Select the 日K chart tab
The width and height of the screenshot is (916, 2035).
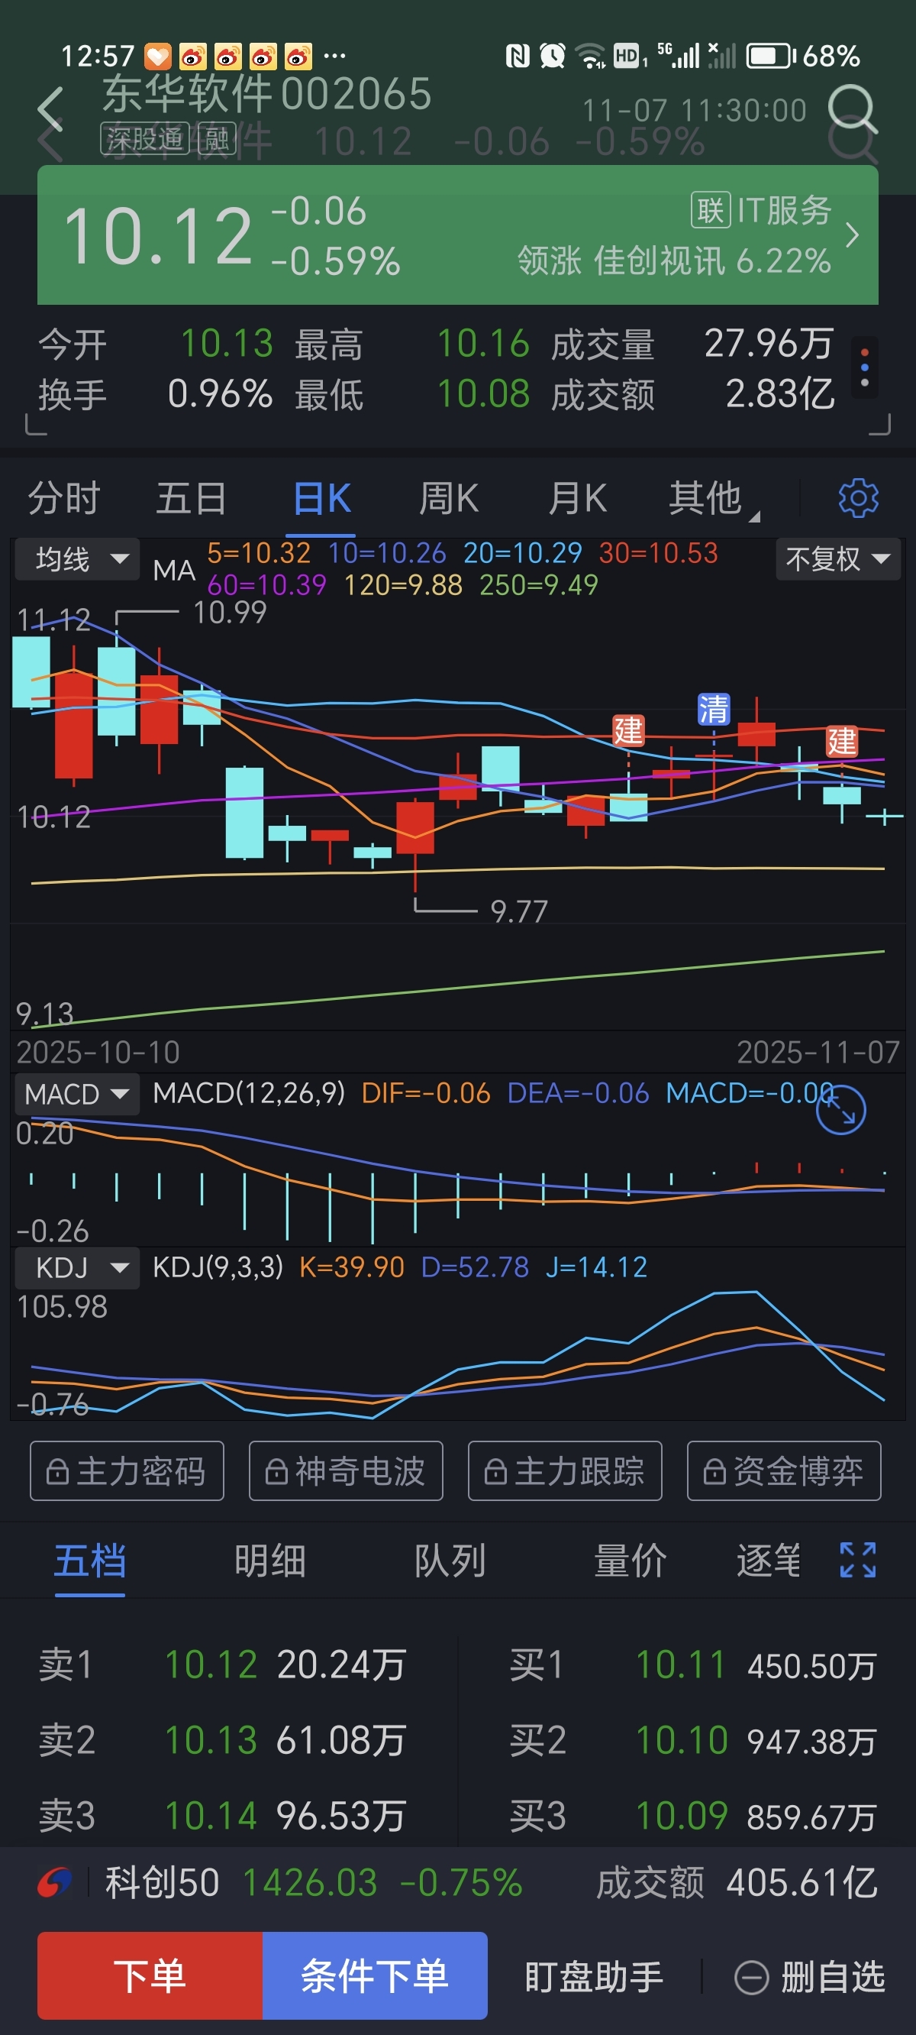pyautogui.click(x=322, y=499)
